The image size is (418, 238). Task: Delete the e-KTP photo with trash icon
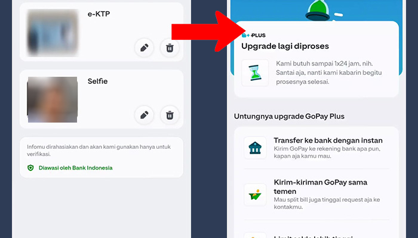tap(170, 48)
